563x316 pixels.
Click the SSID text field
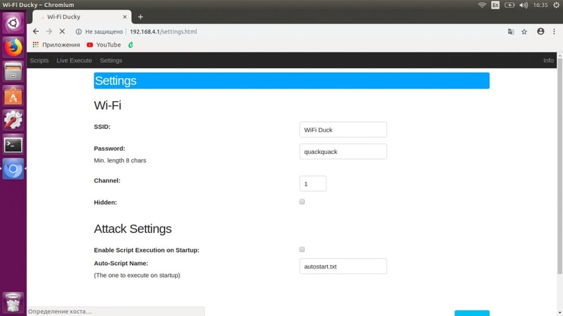[x=343, y=130]
